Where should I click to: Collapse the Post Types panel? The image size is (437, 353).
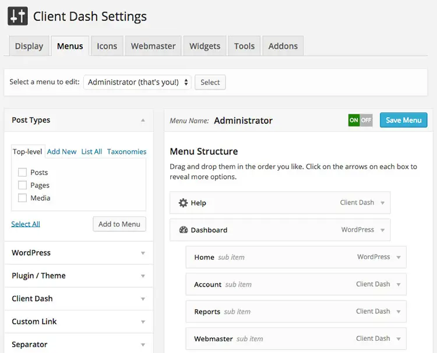coord(143,120)
